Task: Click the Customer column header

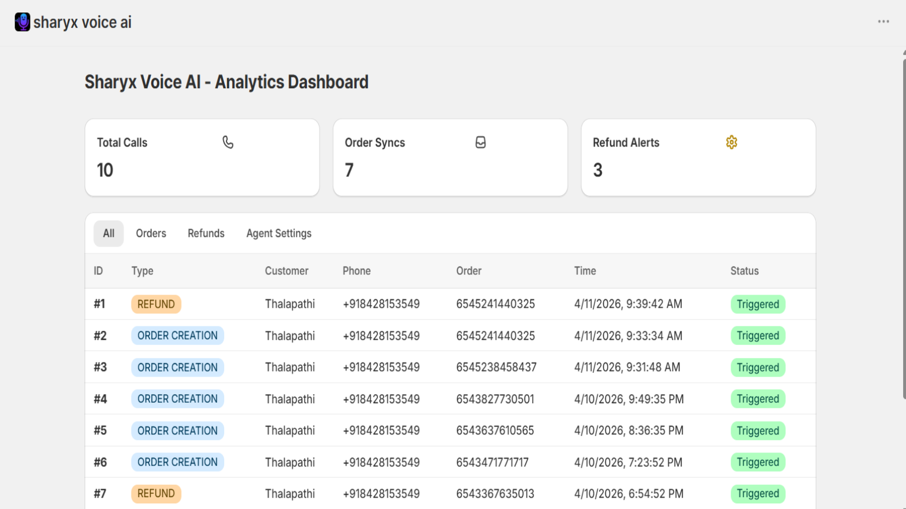Action: point(287,271)
